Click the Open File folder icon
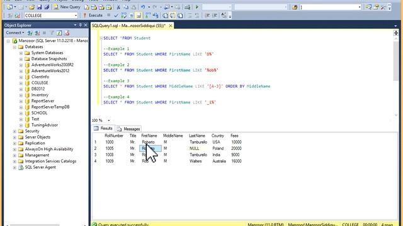This screenshot has width=403, height=226. pos(31,7)
